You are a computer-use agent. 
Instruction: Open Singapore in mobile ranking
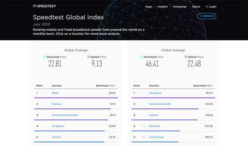tap(58, 126)
